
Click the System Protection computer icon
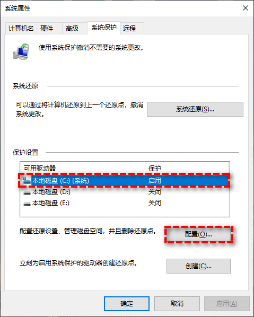coord(21,51)
